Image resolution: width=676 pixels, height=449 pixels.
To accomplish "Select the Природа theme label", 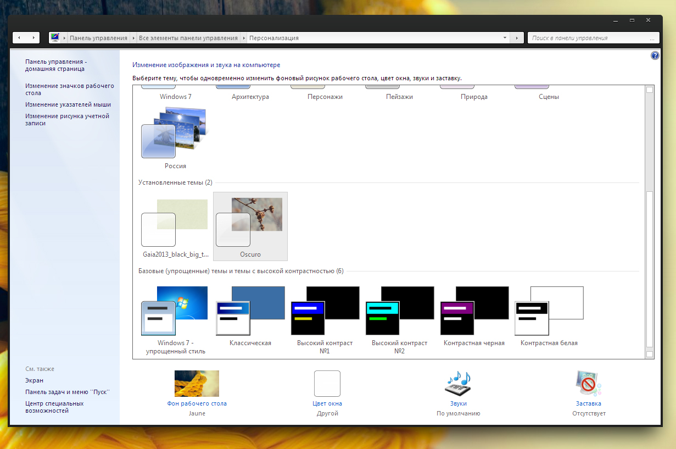I will 474,97.
